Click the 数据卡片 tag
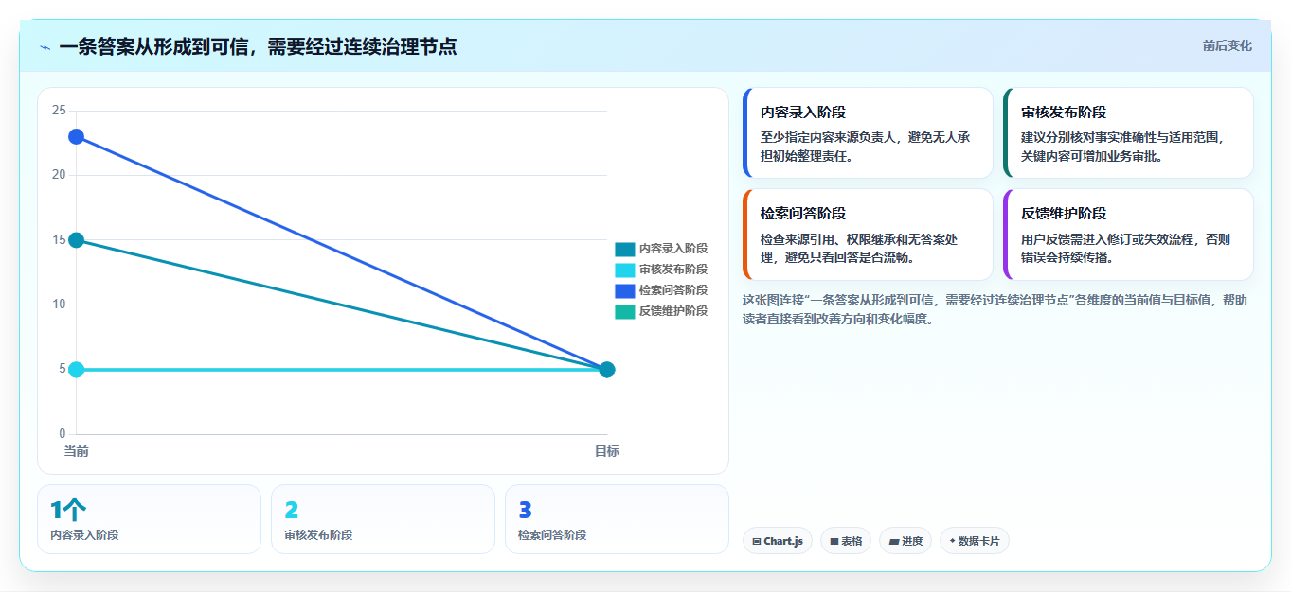Image resolution: width=1291 pixels, height=592 pixels. 975,541
